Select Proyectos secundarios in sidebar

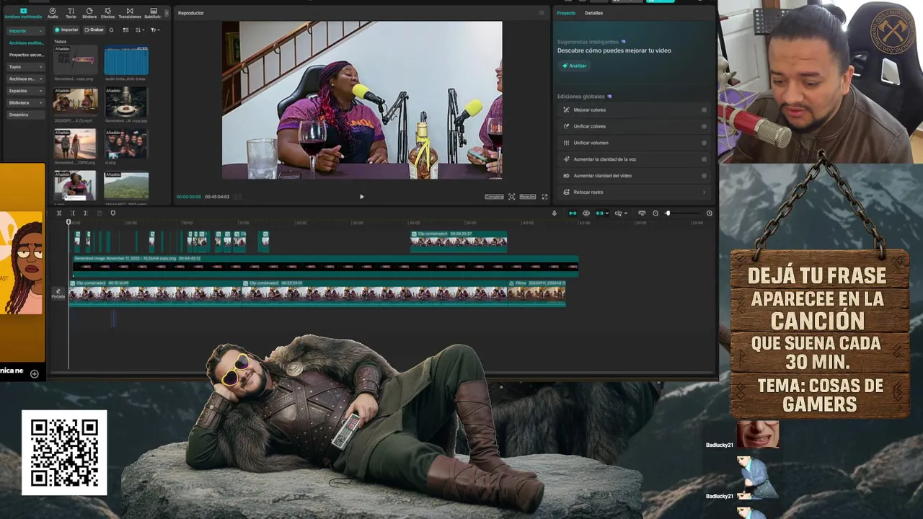pos(26,55)
